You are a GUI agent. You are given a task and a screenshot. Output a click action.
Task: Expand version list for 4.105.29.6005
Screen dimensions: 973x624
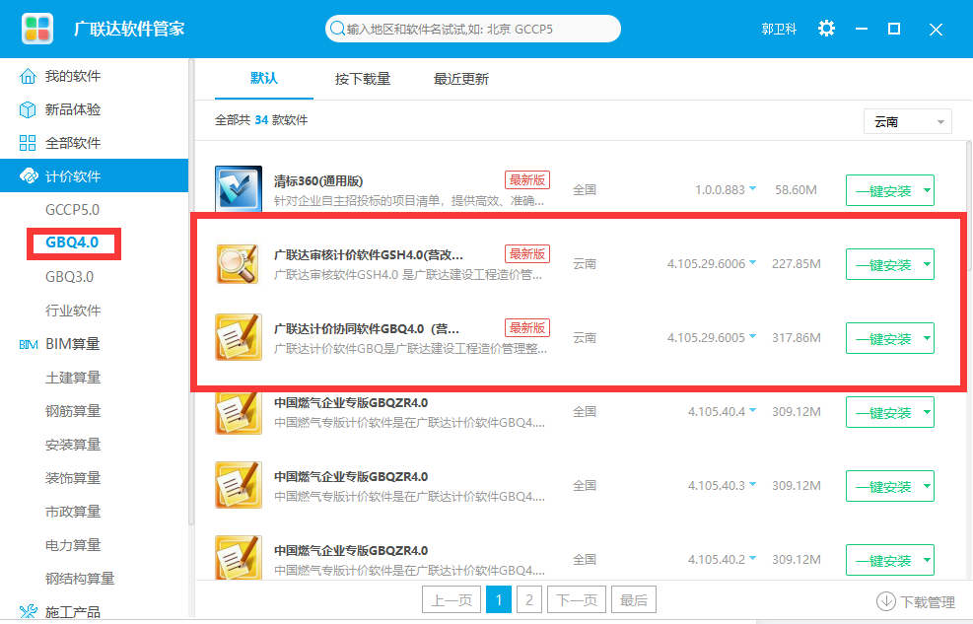pos(752,336)
